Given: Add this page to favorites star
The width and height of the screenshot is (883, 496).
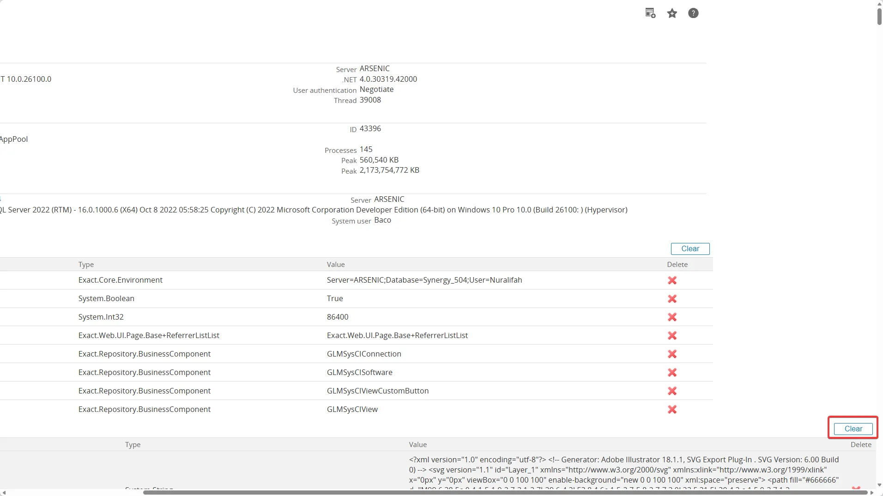Looking at the screenshot, I should pyautogui.click(x=672, y=13).
